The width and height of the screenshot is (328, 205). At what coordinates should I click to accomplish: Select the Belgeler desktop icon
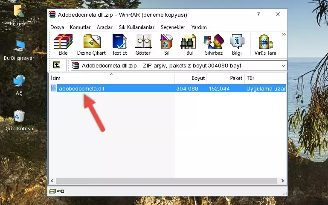19,15
